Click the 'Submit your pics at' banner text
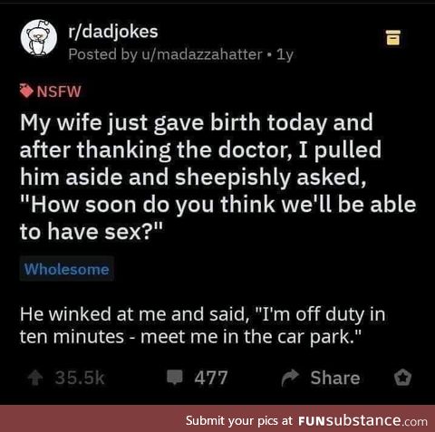 239,420
